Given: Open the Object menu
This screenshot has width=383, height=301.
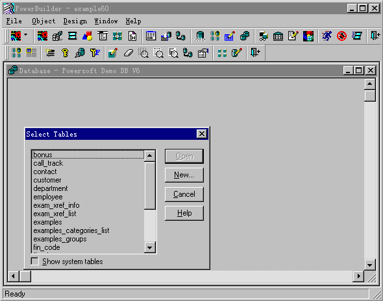Looking at the screenshot, I should tap(43, 21).
